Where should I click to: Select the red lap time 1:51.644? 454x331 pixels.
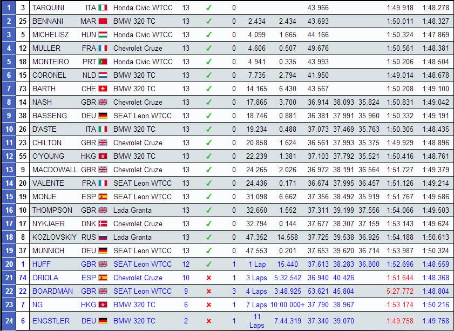point(400,278)
